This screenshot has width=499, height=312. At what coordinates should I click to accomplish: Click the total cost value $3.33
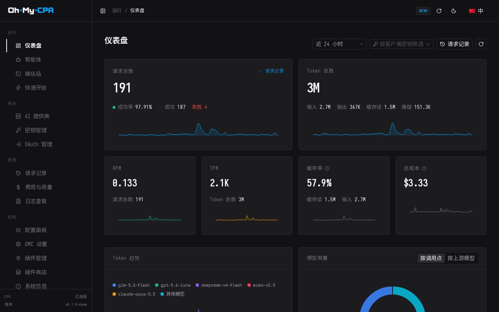(x=416, y=183)
